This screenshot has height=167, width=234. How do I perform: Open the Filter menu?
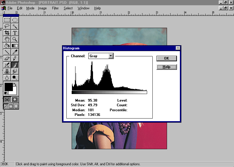pyautogui.click(x=55, y=8)
